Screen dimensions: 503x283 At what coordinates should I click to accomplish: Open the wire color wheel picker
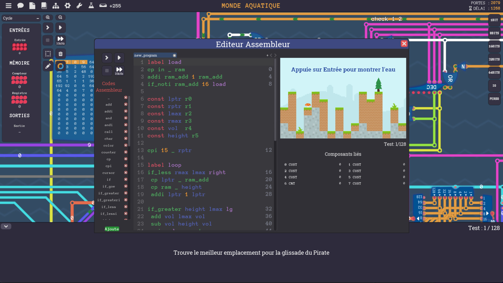(61, 66)
